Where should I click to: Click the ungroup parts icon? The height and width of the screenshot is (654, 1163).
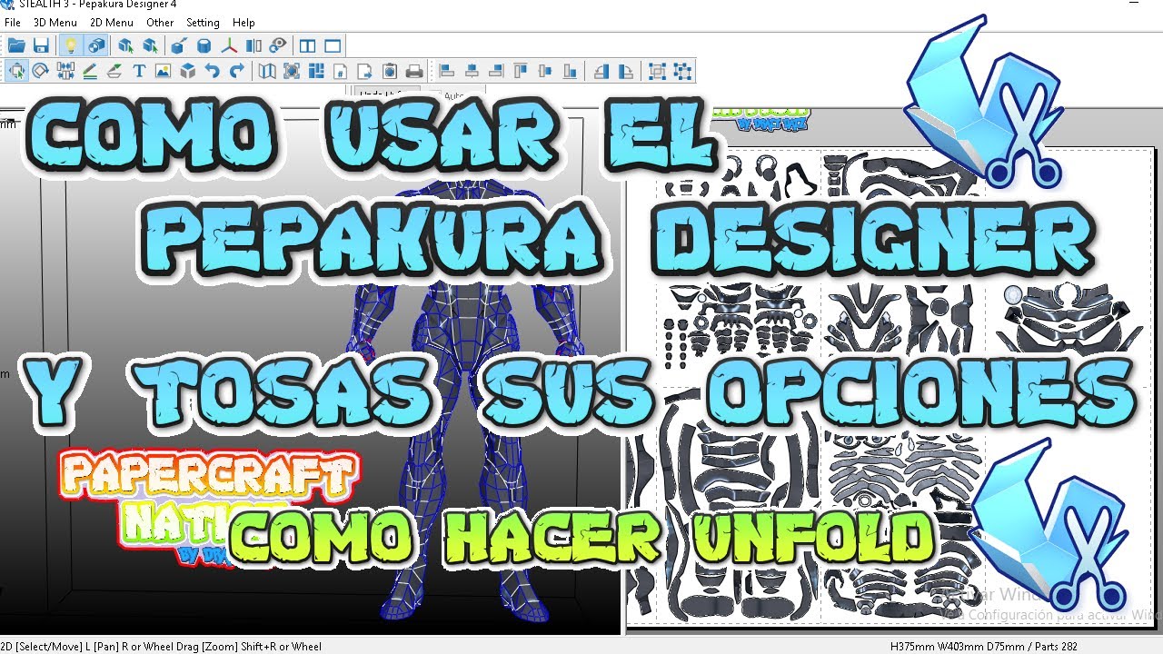coord(682,71)
